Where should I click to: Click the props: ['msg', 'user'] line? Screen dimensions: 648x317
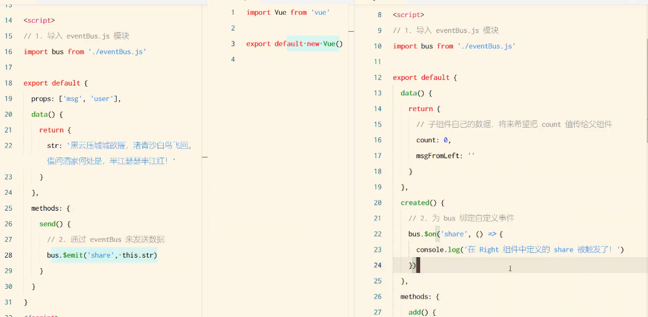pos(76,99)
